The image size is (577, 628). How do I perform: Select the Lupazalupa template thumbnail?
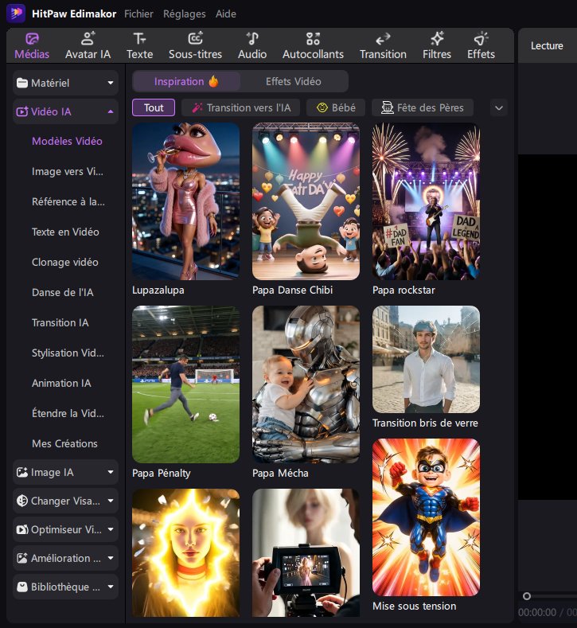point(185,201)
